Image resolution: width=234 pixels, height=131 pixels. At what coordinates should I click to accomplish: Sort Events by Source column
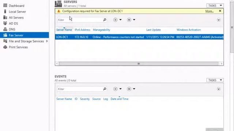97,99
